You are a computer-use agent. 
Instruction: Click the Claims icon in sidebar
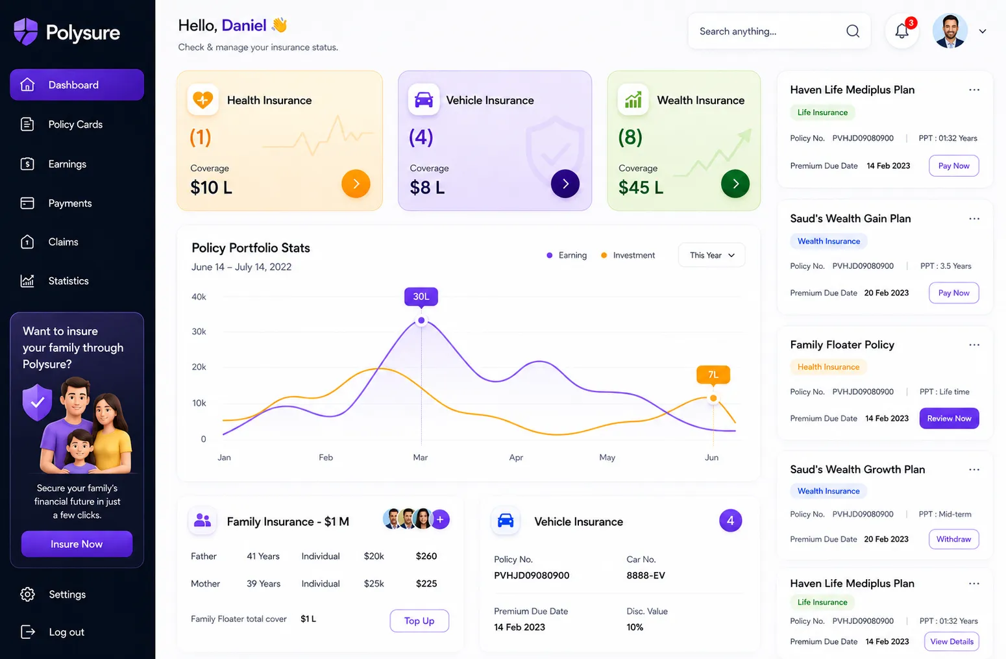[x=27, y=242]
